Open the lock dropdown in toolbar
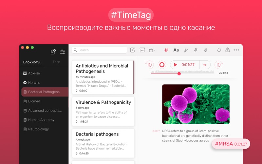262x164 pixels. click(x=152, y=50)
